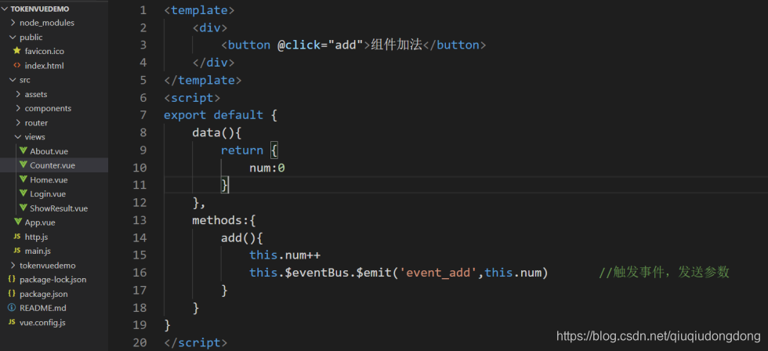Open ShowResult.vue from views folder
768x351 pixels.
59,208
